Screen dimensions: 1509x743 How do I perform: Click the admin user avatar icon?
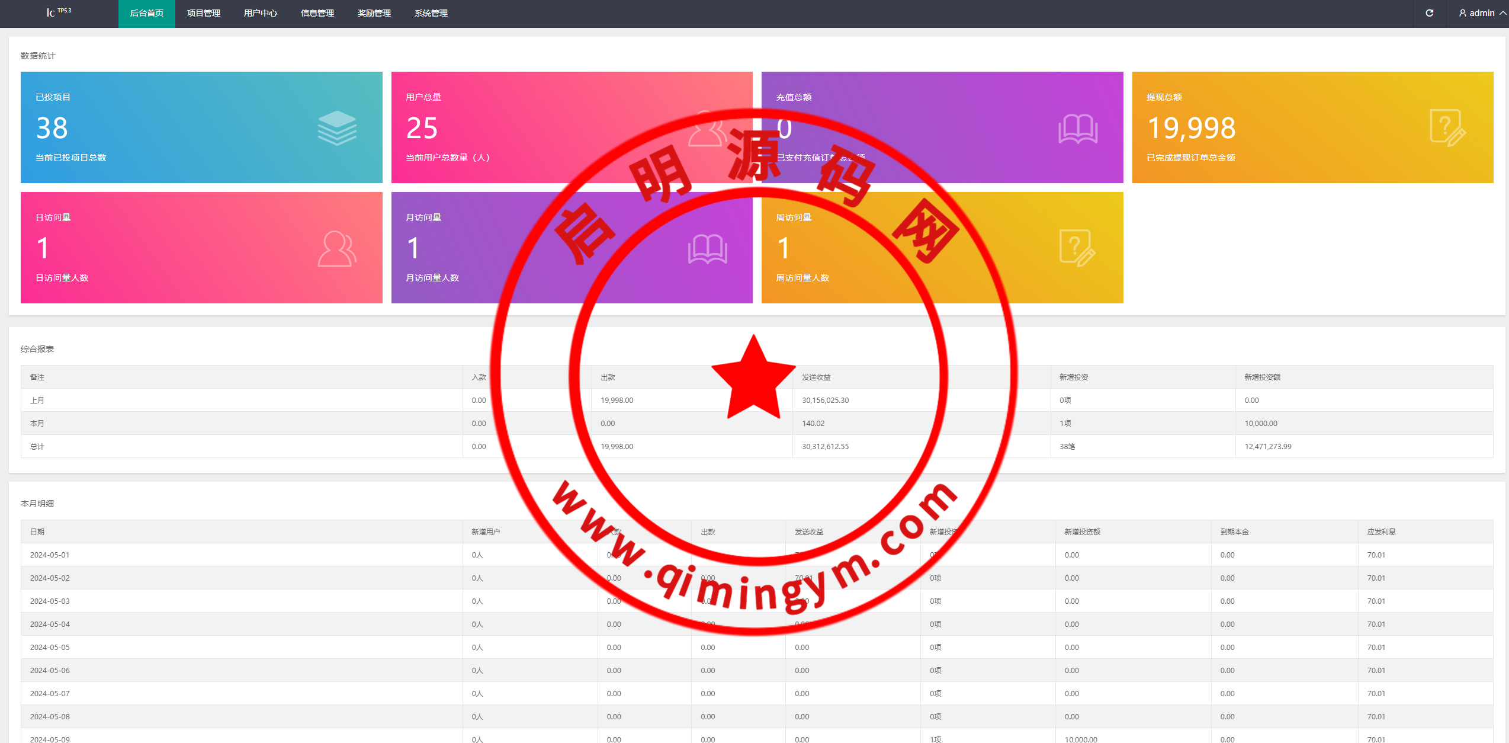tap(1462, 13)
